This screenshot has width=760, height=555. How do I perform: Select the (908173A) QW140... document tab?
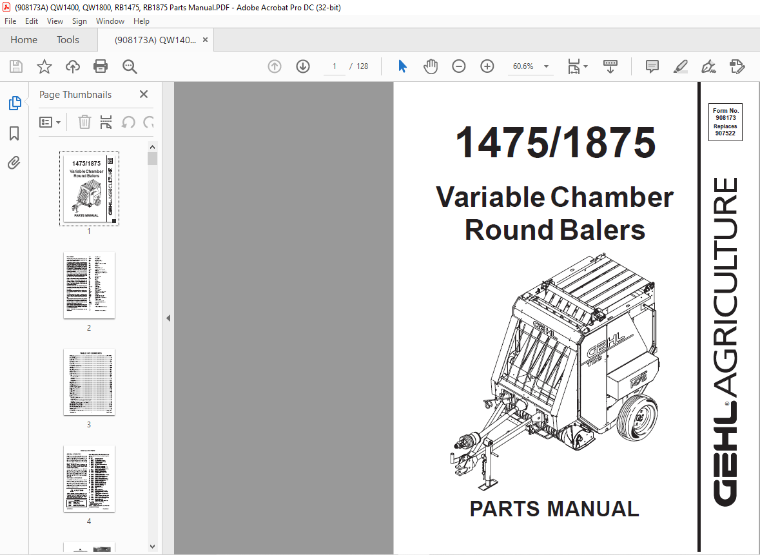pyautogui.click(x=155, y=40)
